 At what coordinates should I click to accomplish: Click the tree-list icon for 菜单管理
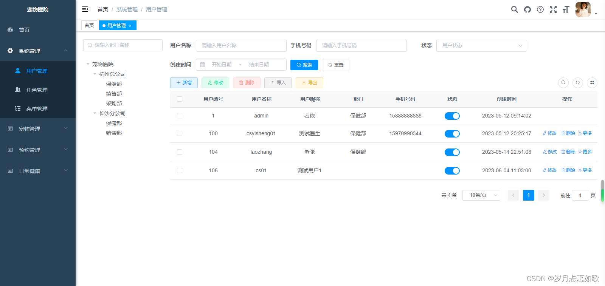pyautogui.click(x=18, y=108)
